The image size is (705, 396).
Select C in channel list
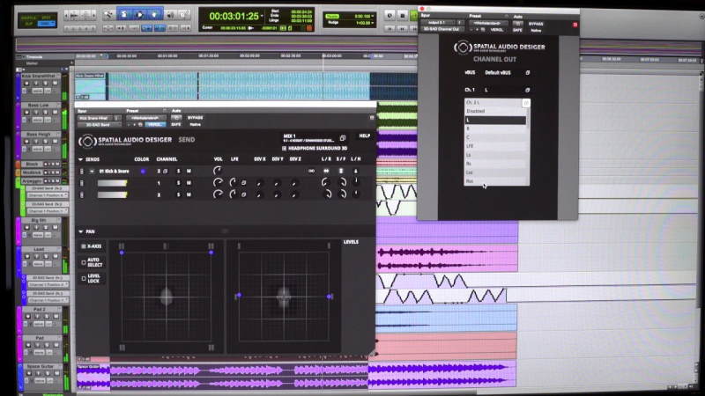(x=494, y=137)
